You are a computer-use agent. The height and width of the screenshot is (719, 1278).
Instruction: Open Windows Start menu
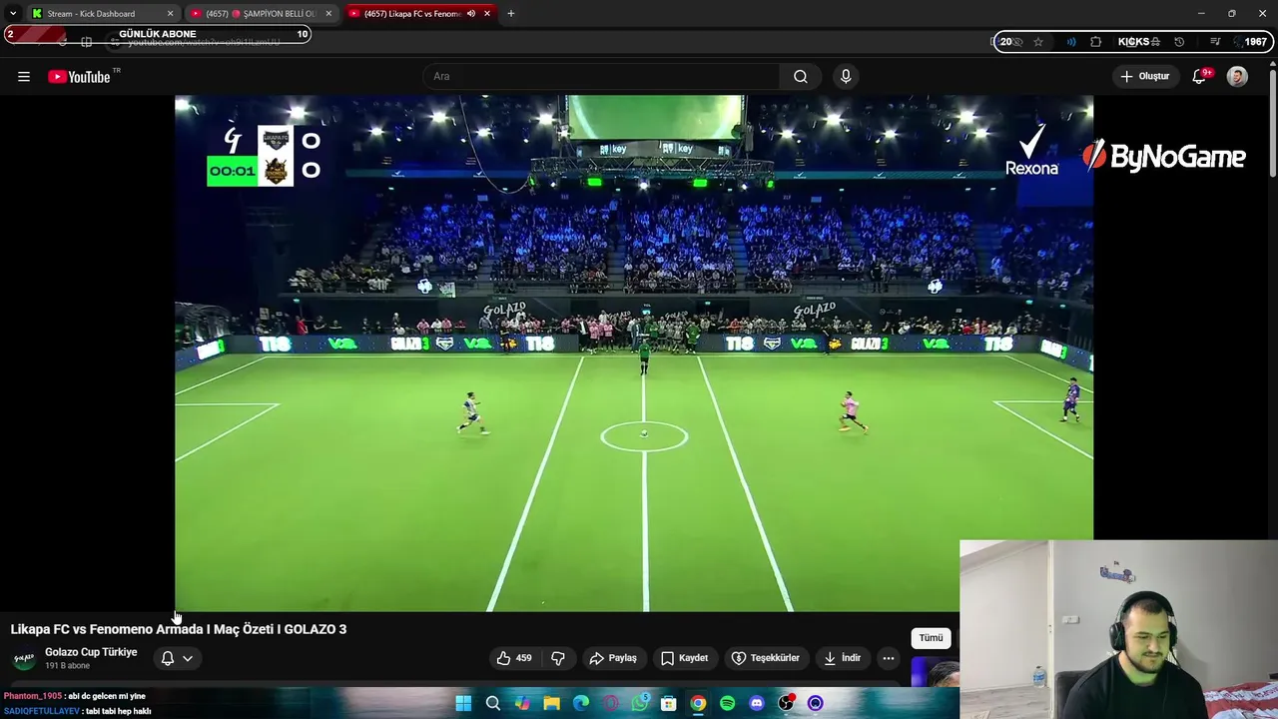463,704
